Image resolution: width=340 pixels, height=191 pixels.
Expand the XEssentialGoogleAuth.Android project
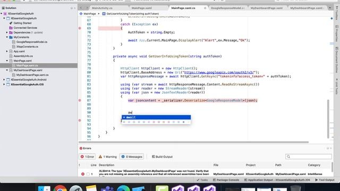click(x=4, y=80)
